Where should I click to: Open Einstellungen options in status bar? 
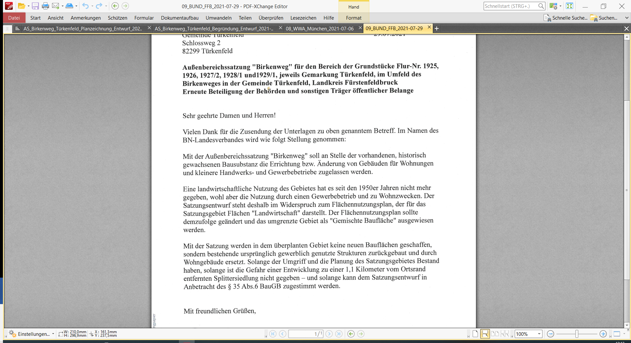(x=29, y=334)
